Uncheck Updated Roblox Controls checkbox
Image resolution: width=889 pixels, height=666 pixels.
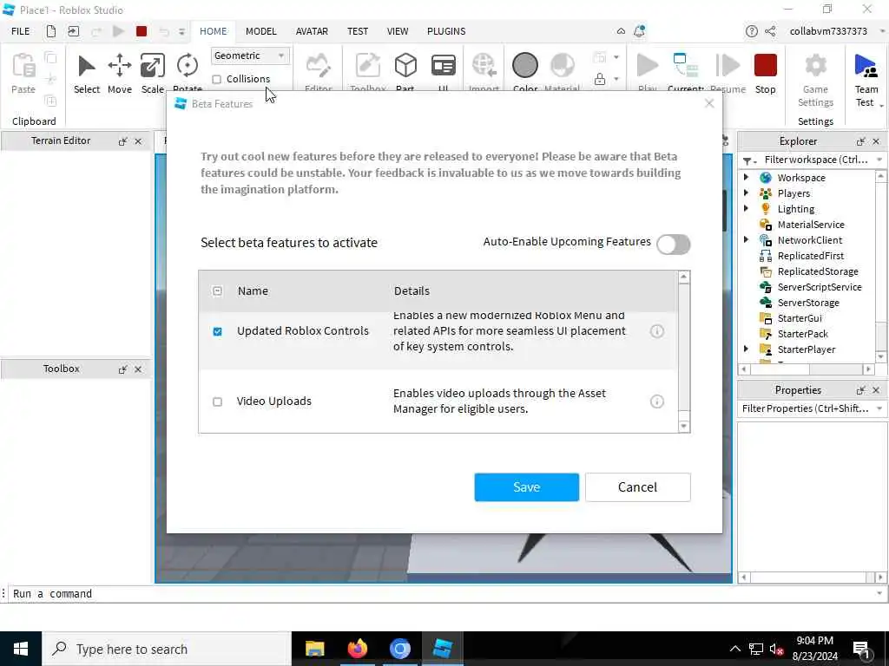tap(217, 331)
